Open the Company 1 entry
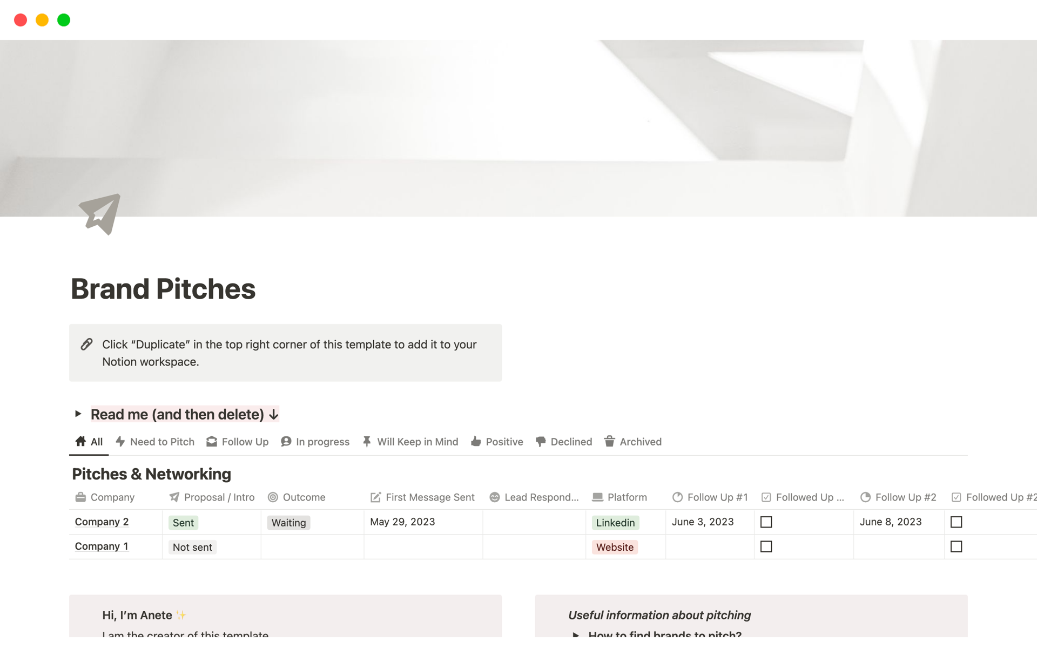Image resolution: width=1037 pixels, height=648 pixels. pos(102,546)
